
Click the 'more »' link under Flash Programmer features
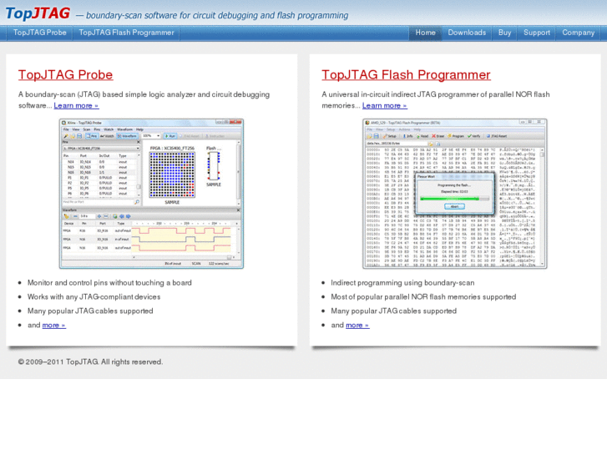click(357, 326)
